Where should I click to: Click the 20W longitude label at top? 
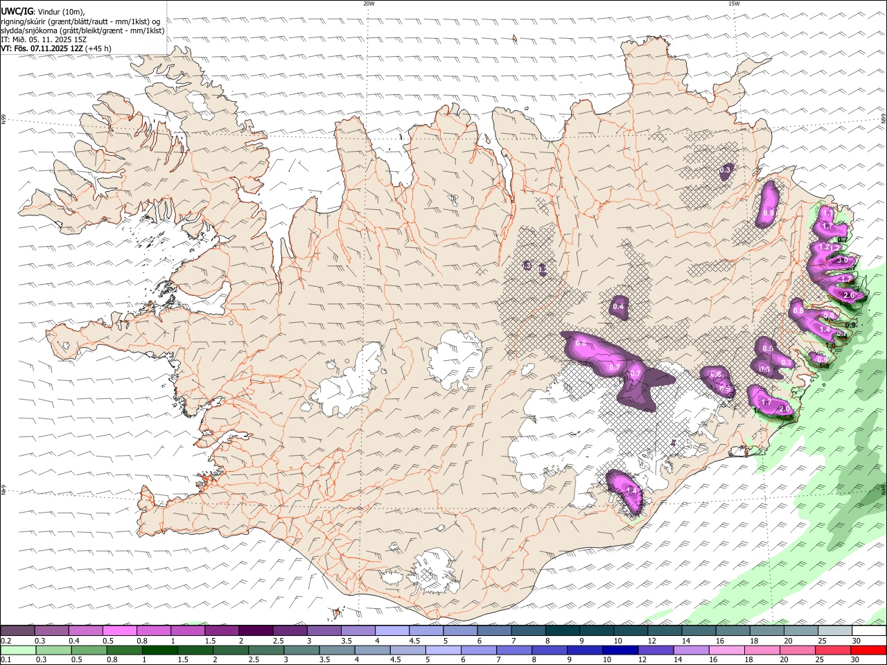[x=369, y=3]
